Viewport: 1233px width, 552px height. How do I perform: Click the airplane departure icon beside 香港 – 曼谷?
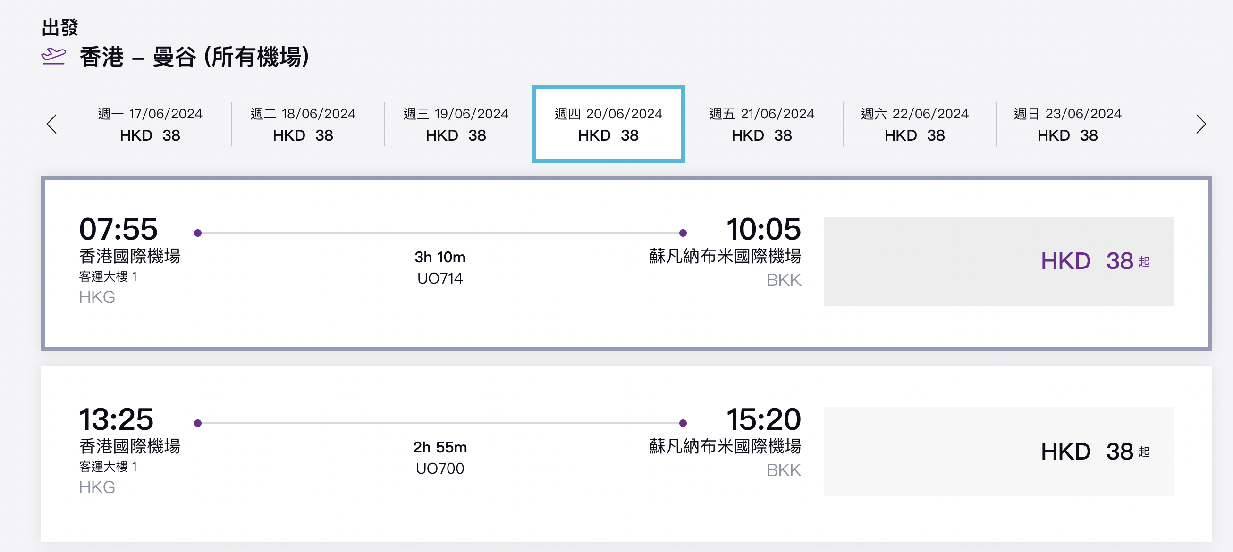[54, 57]
